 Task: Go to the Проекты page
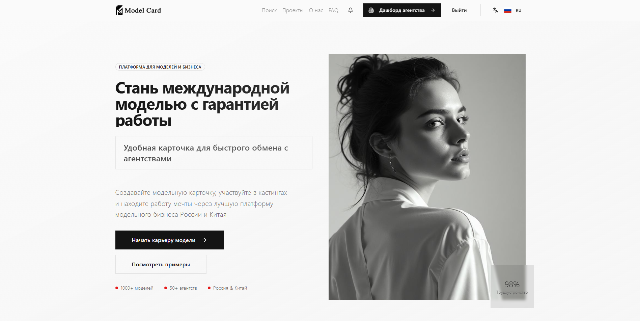click(293, 10)
